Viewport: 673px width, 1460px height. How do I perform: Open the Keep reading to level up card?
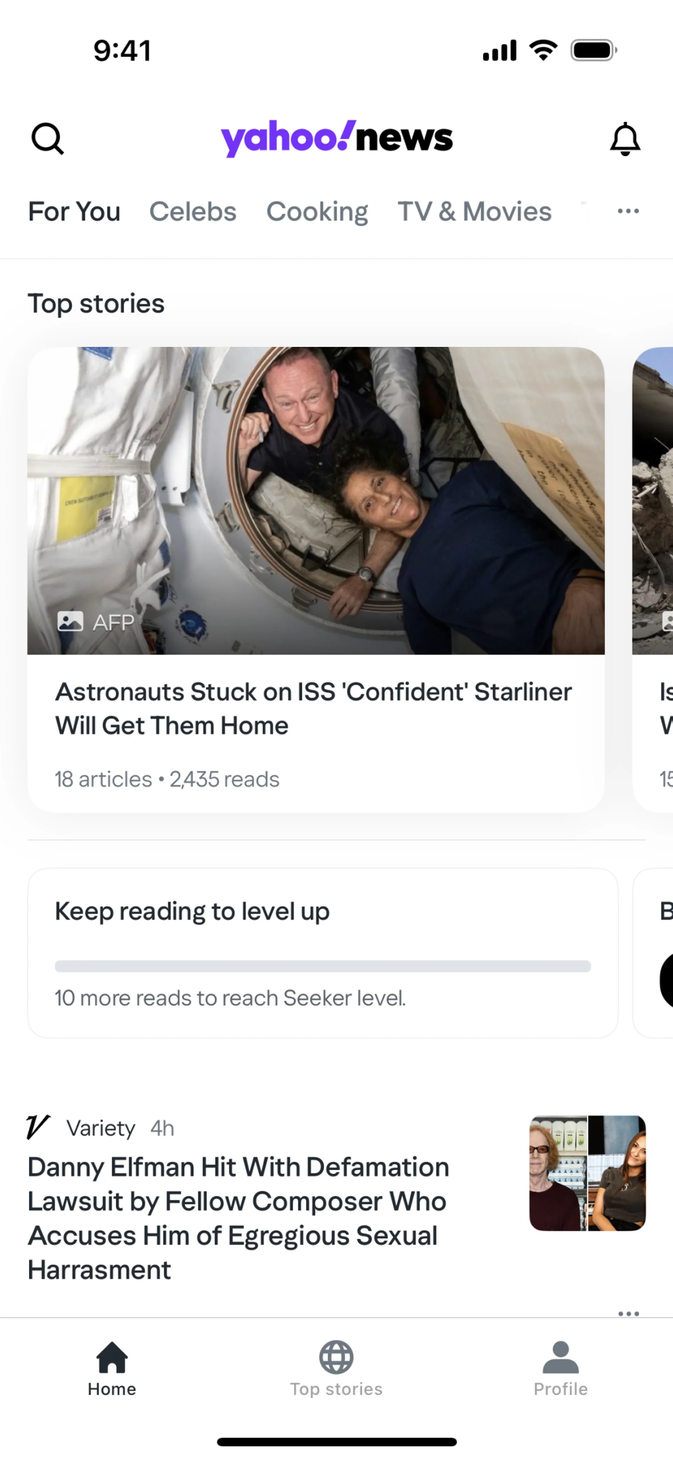tap(322, 953)
